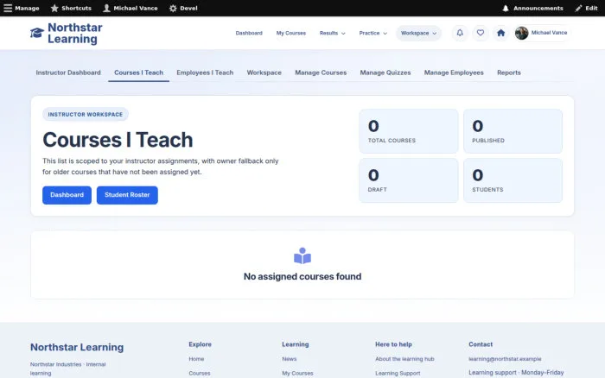Image resolution: width=605 pixels, height=378 pixels.
Task: Click the home icon in header
Action: click(x=500, y=33)
